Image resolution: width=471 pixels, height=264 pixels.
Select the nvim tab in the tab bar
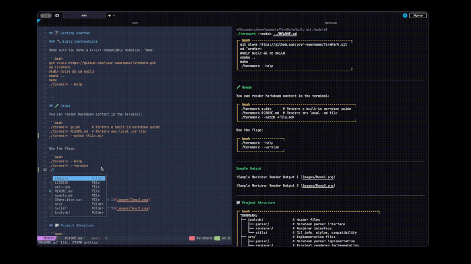(84, 16)
